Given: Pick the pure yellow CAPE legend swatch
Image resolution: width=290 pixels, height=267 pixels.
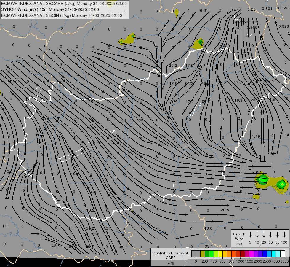Looking at the screenshot, I should click(220, 254).
